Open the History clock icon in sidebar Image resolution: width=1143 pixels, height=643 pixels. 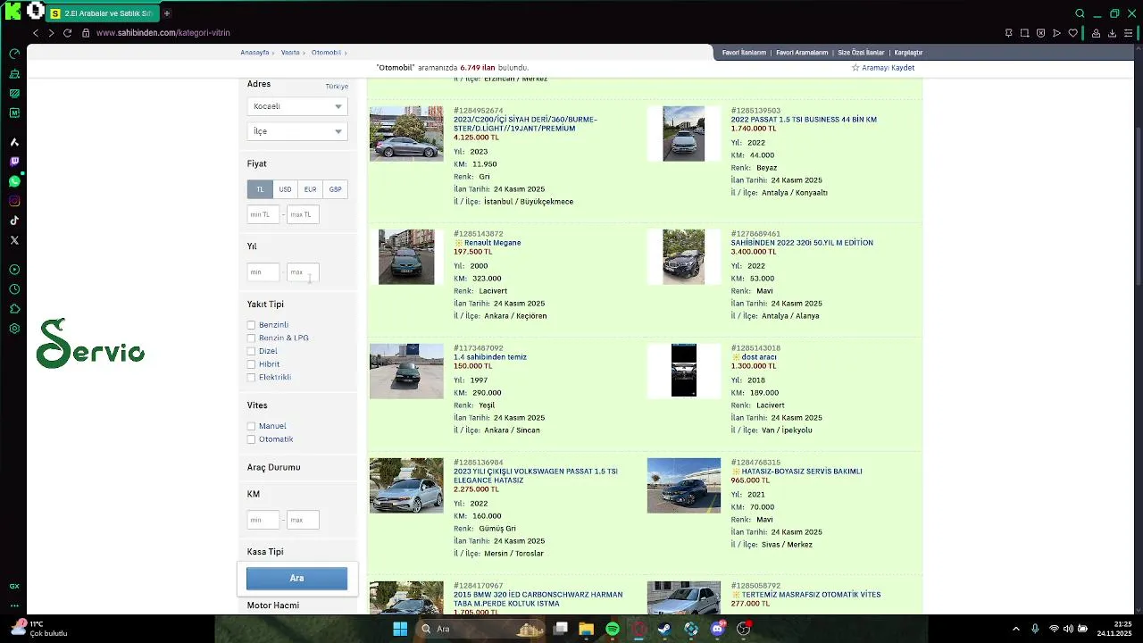point(14,289)
